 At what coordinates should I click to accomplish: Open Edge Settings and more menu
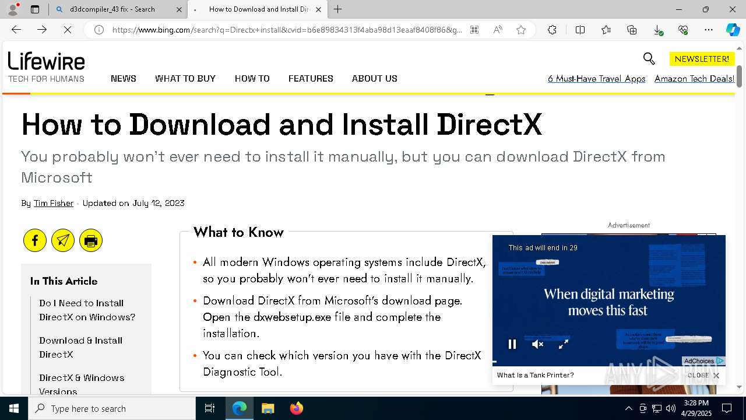[709, 30]
